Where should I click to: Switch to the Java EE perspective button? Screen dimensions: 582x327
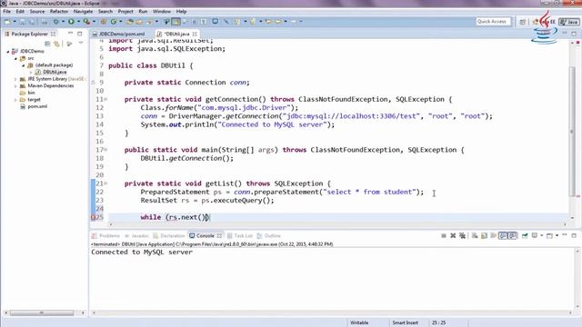[545, 22]
